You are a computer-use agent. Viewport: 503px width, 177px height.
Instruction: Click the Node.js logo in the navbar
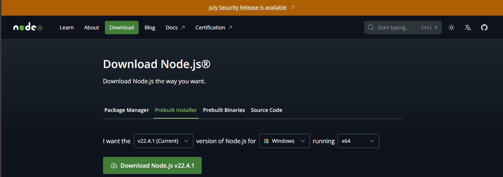28,28
